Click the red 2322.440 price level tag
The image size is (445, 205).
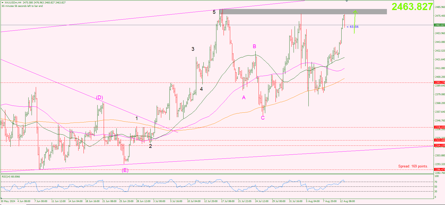click(x=439, y=140)
